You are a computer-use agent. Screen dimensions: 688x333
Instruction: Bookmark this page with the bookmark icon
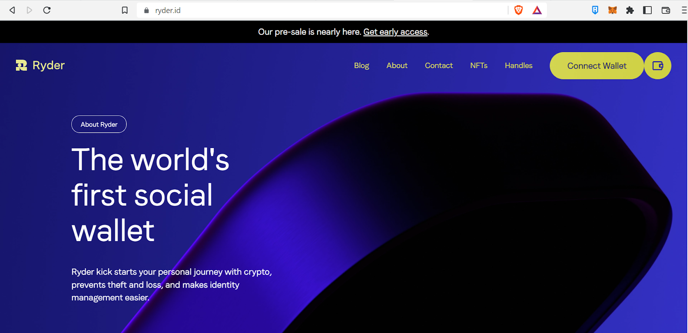tap(125, 10)
